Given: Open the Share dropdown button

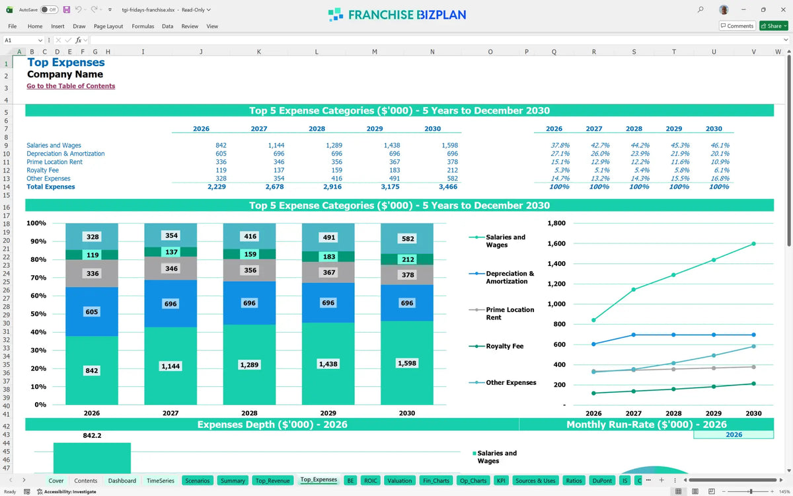Looking at the screenshot, I should [773, 26].
